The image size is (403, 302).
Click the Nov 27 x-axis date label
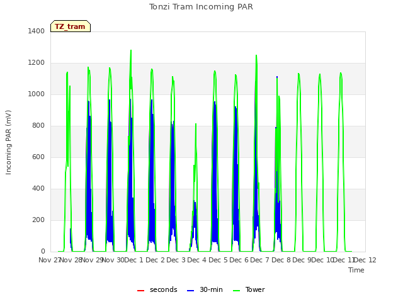pyautogui.click(x=49, y=260)
